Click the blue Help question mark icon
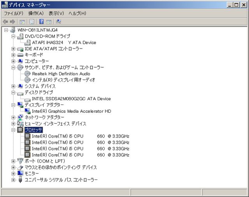Screen dimensions: 249x197 pyautogui.click(x=41, y=22)
